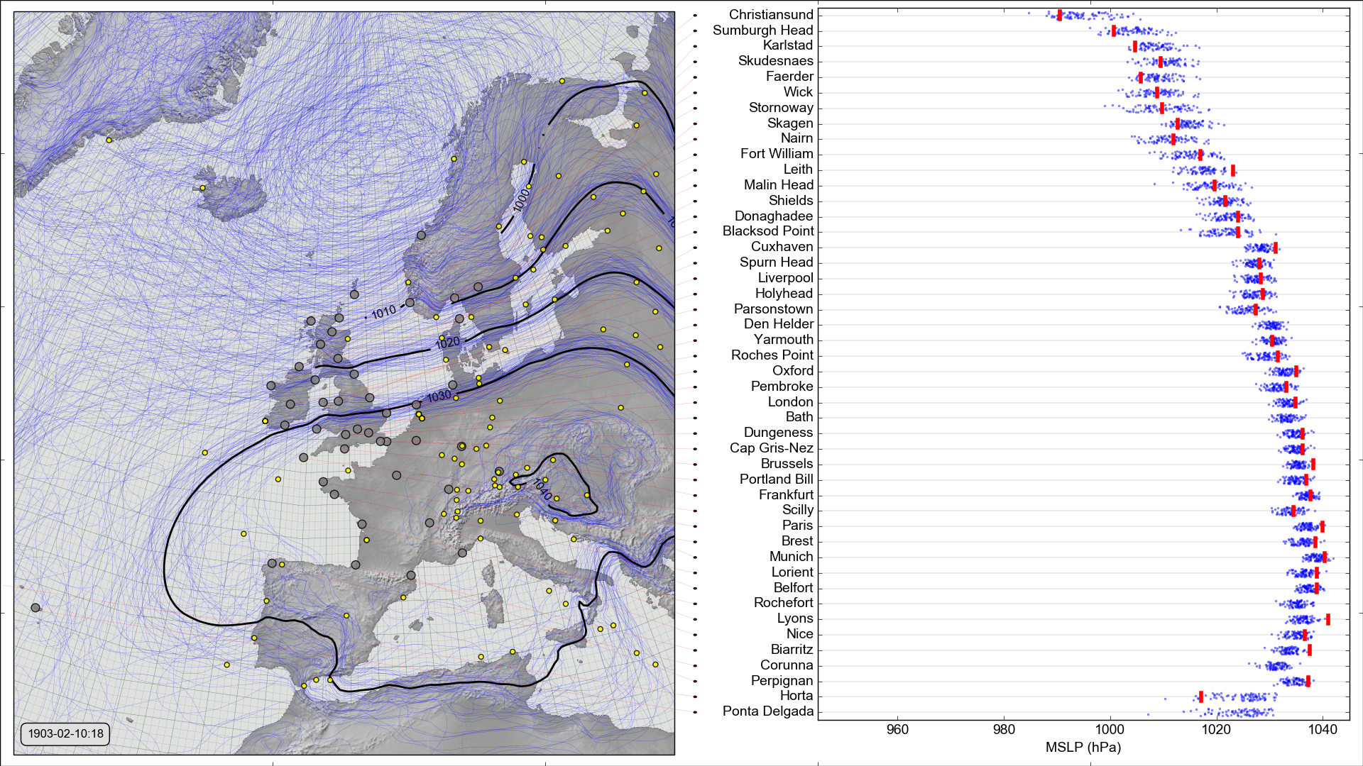Click the 1040 contour label near Alps
1363x766 pixels.
coord(542,489)
